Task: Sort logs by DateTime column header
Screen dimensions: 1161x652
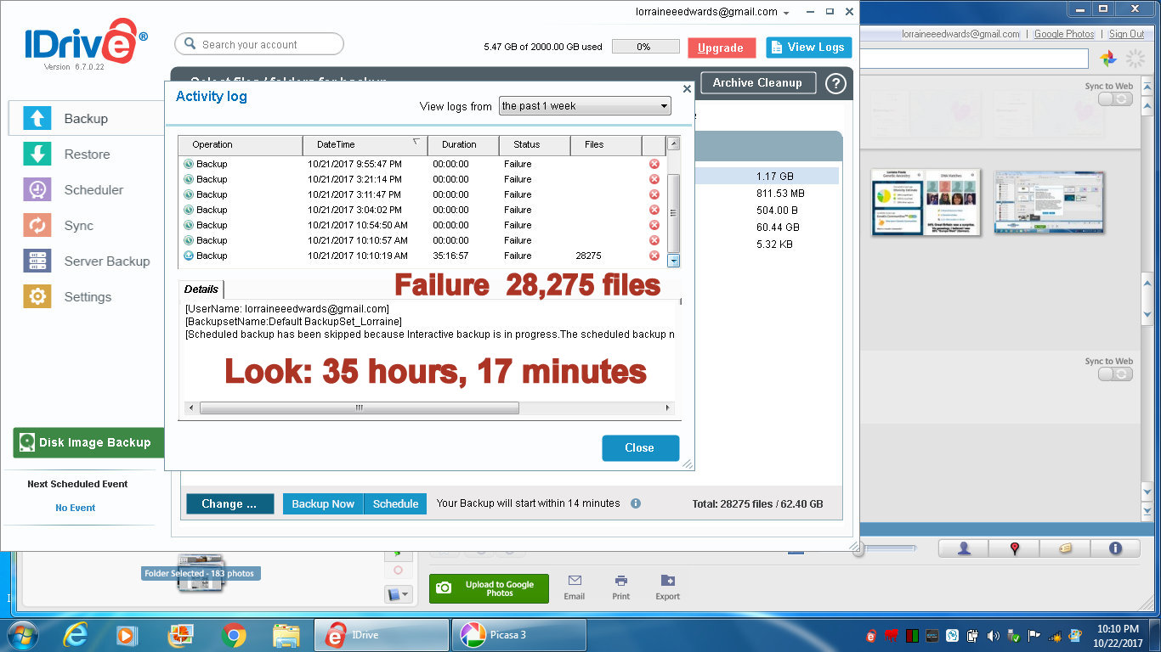Action: click(x=365, y=145)
